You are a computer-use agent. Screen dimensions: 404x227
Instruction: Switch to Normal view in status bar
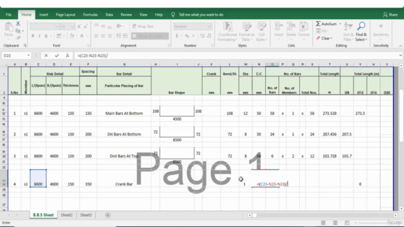click(x=323, y=223)
